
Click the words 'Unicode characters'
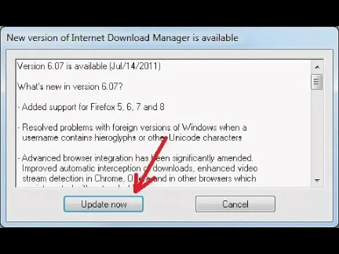205,138
